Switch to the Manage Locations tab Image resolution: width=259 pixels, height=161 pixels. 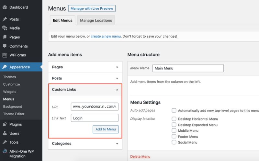(96, 21)
